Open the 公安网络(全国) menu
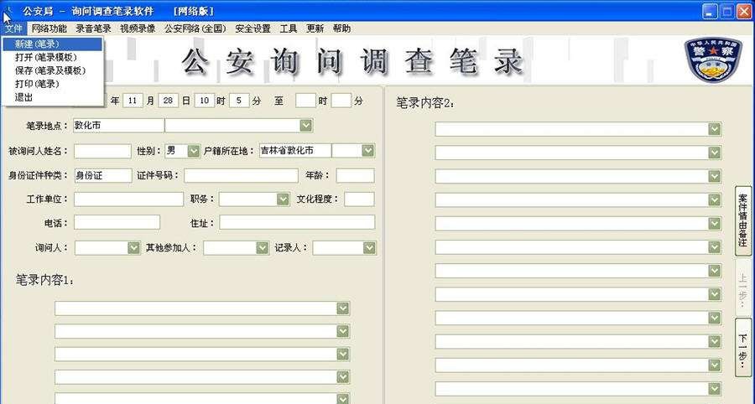The height and width of the screenshot is (404, 755). point(195,28)
